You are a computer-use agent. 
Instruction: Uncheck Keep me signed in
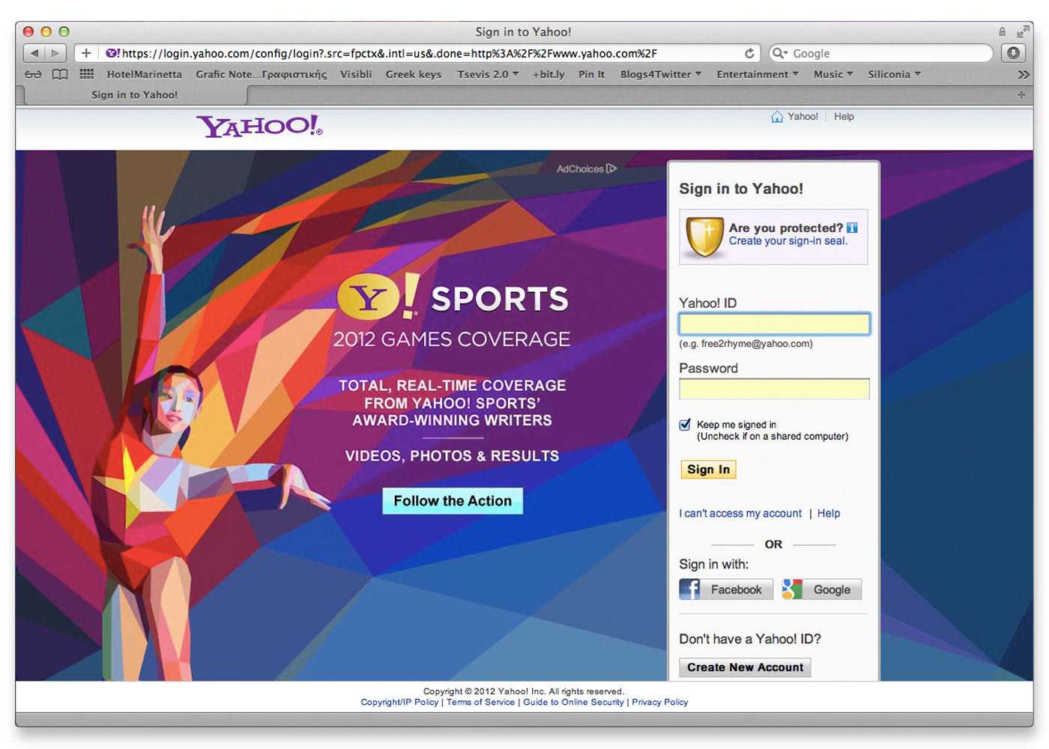(x=684, y=425)
